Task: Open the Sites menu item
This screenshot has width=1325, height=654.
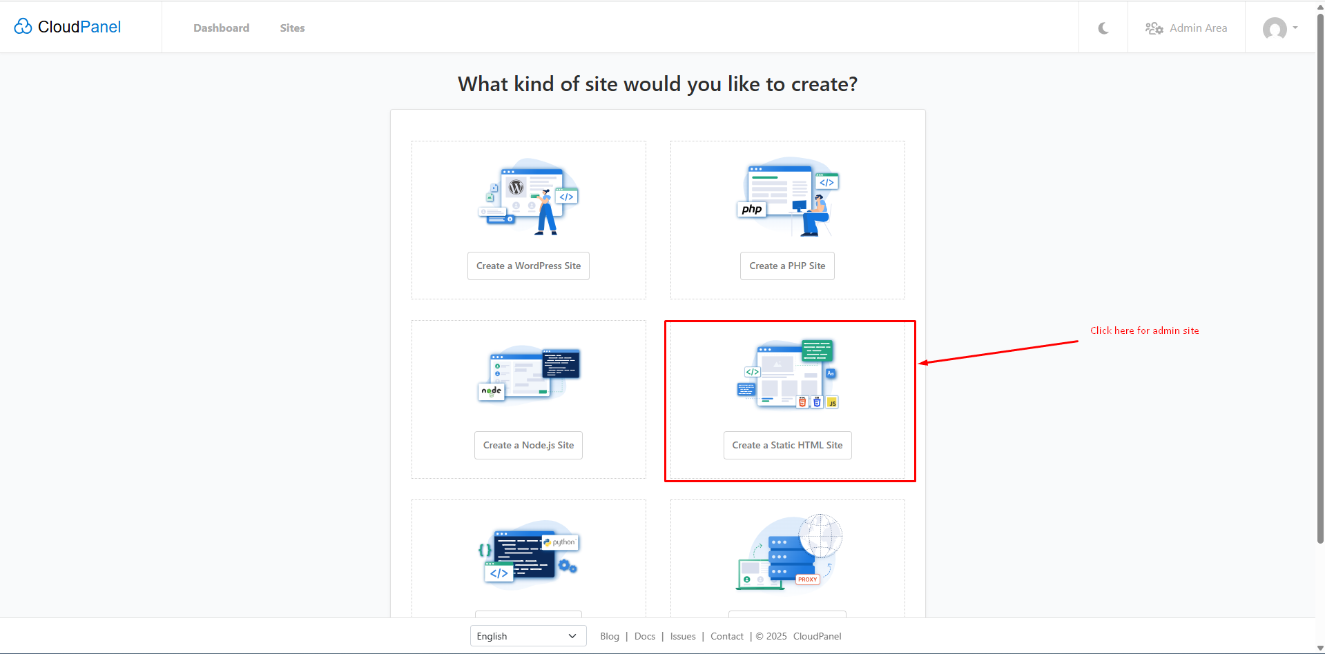Action: 292,28
